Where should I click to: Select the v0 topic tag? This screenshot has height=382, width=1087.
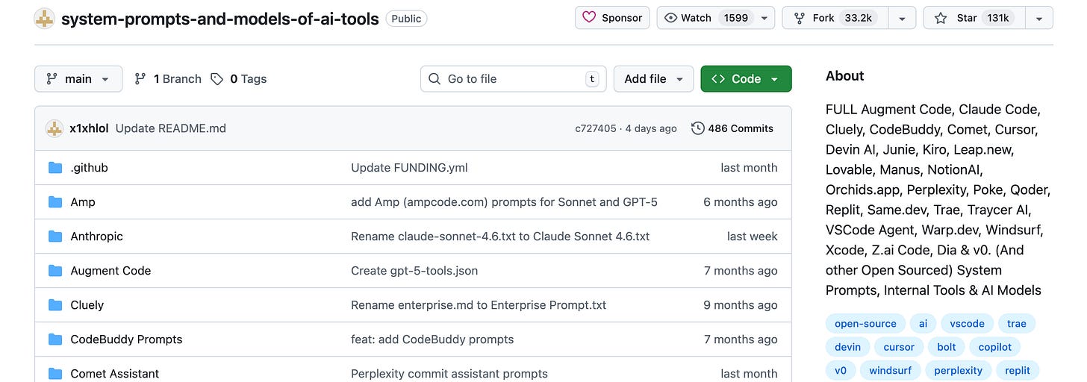tap(841, 369)
